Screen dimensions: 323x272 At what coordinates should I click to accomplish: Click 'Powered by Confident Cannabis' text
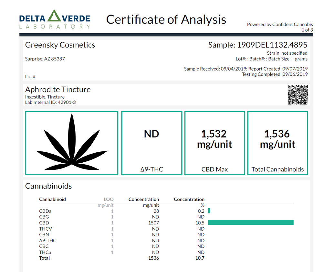click(x=280, y=24)
